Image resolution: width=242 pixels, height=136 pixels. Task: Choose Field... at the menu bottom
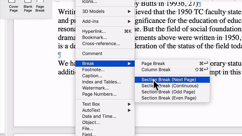(x=105, y=134)
